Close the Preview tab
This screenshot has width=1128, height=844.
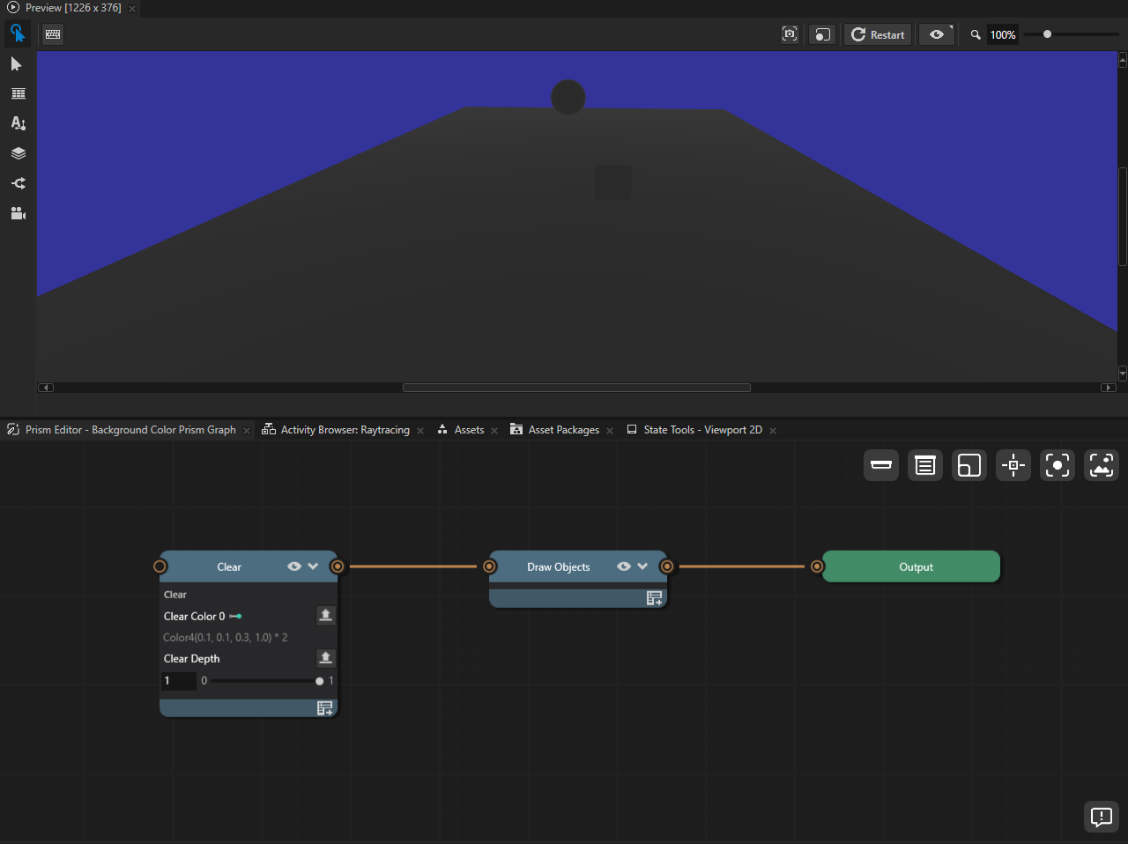(132, 8)
